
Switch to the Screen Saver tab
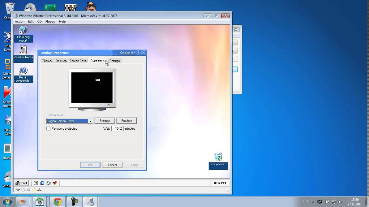(79, 61)
